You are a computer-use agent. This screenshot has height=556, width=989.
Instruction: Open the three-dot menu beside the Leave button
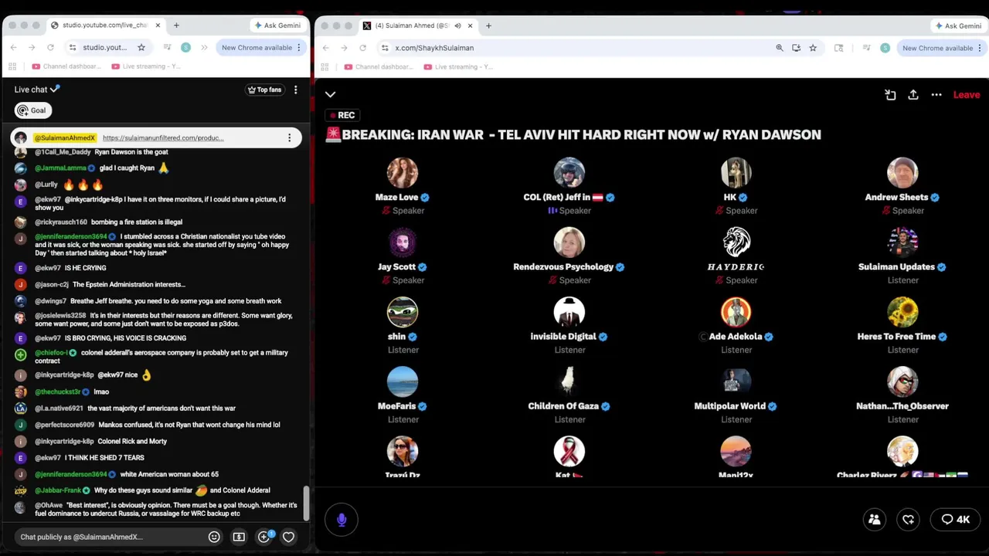coord(936,94)
